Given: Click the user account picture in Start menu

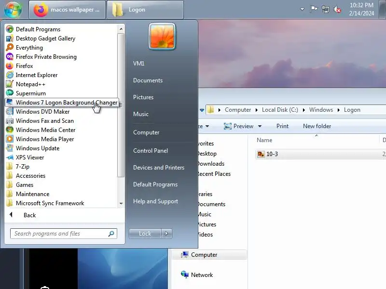Looking at the screenshot, I should tap(162, 37).
